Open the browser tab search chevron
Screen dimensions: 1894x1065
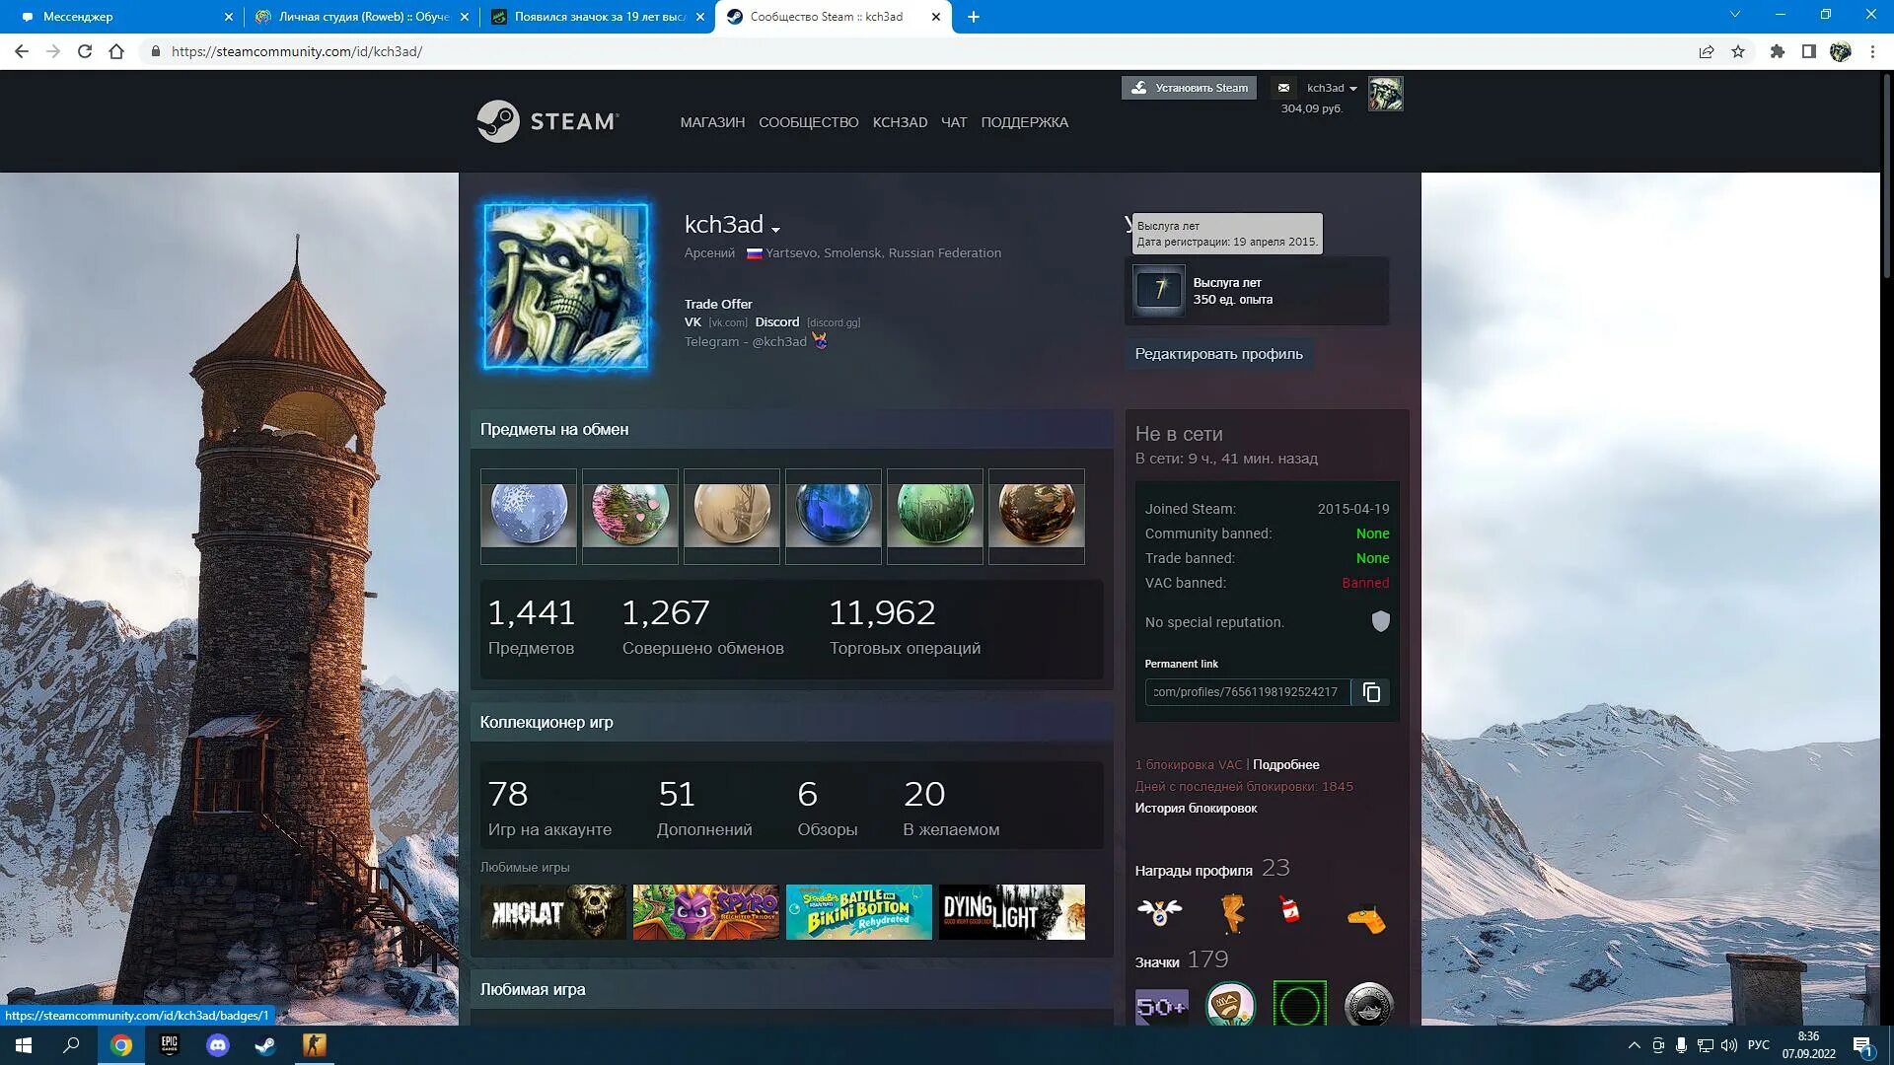pyautogui.click(x=1734, y=15)
